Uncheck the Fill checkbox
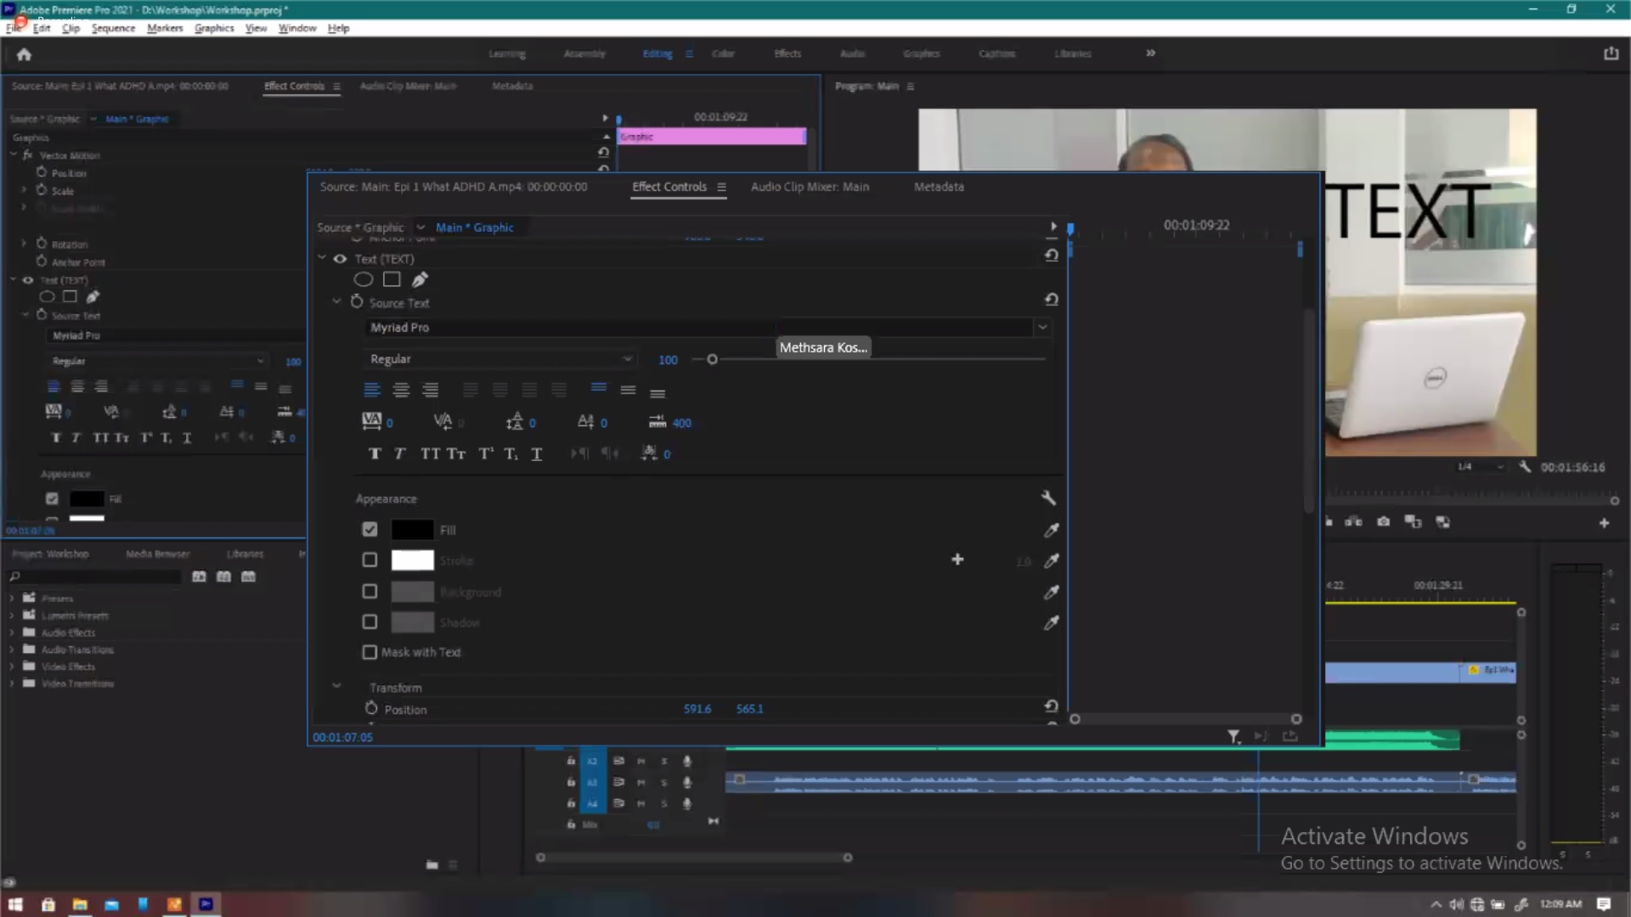This screenshot has height=917, width=1631. [370, 530]
